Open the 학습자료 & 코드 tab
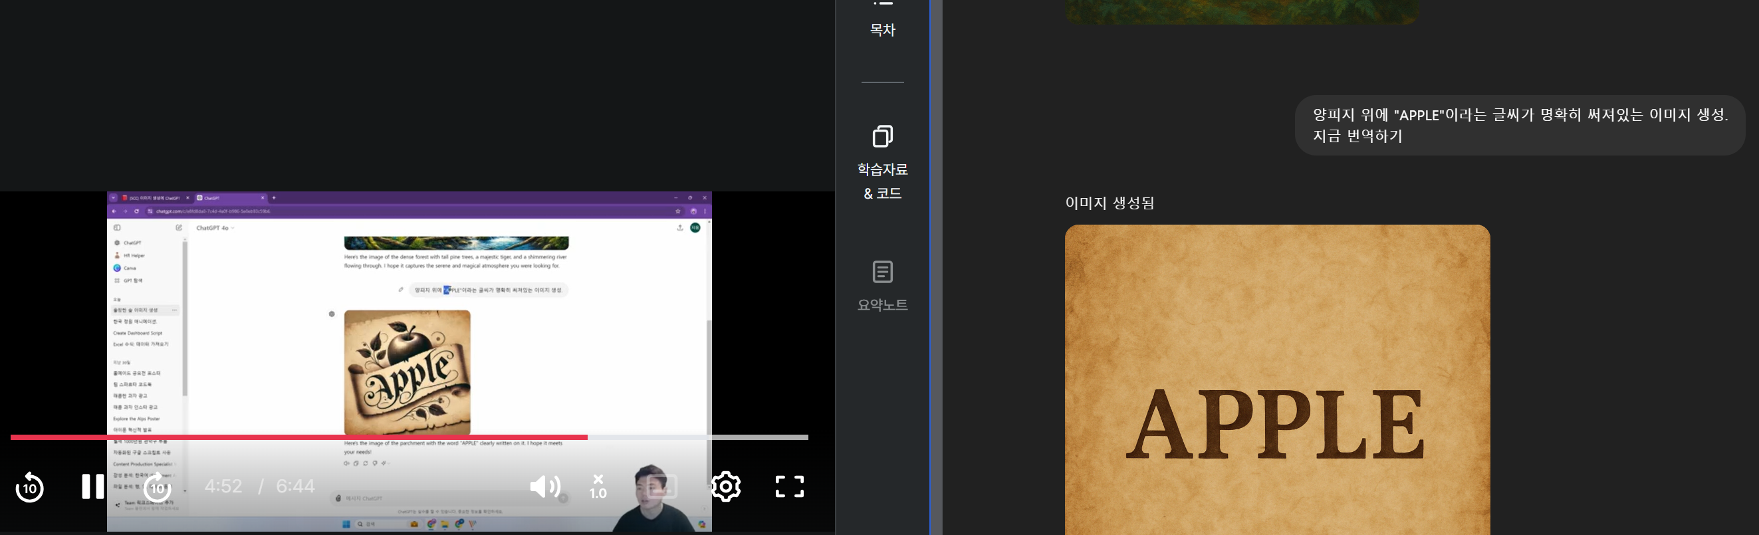This screenshot has width=1759, height=535. click(882, 163)
